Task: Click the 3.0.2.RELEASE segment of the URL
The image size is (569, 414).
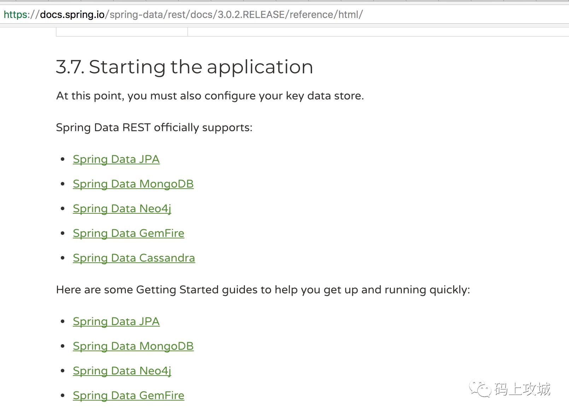Action: [251, 14]
